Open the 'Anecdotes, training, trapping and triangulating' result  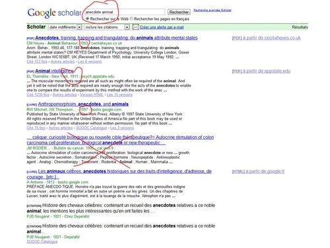pos(116,38)
